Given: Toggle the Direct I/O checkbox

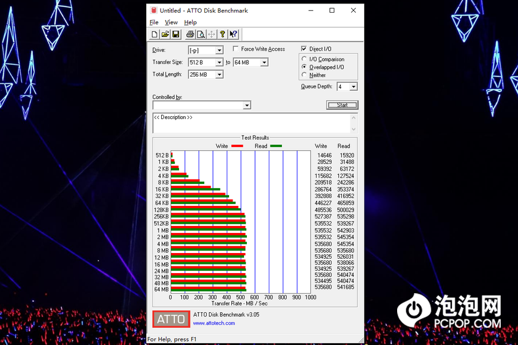Looking at the screenshot, I should [x=304, y=49].
